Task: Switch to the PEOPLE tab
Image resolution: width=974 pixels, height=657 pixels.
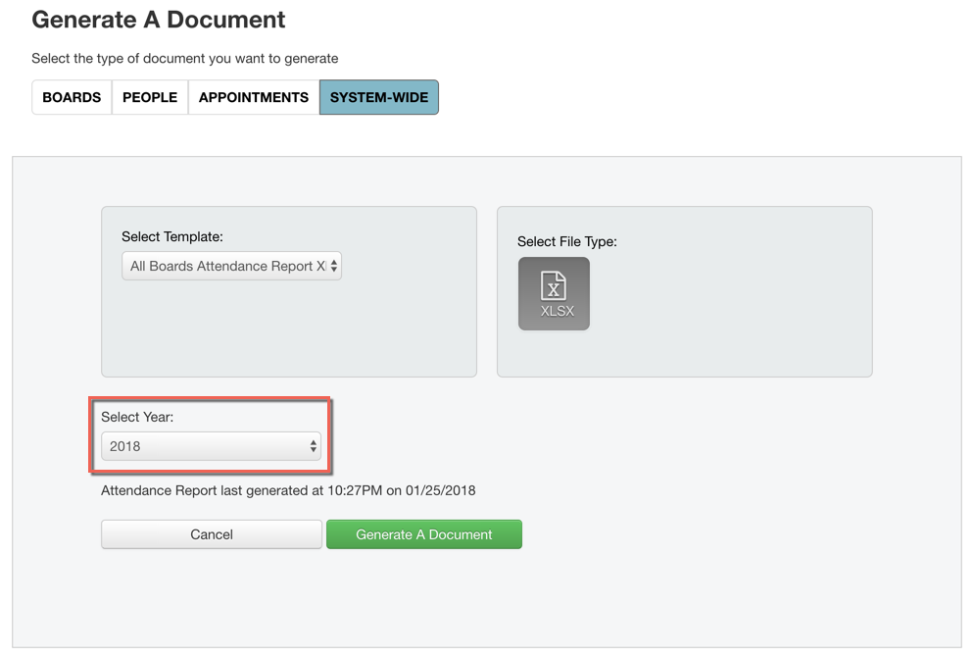Action: pyautogui.click(x=150, y=97)
